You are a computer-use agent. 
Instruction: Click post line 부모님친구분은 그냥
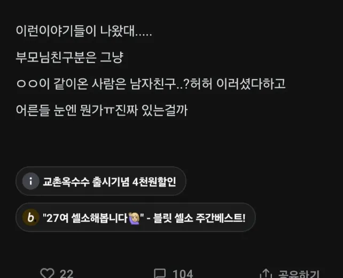point(69,58)
